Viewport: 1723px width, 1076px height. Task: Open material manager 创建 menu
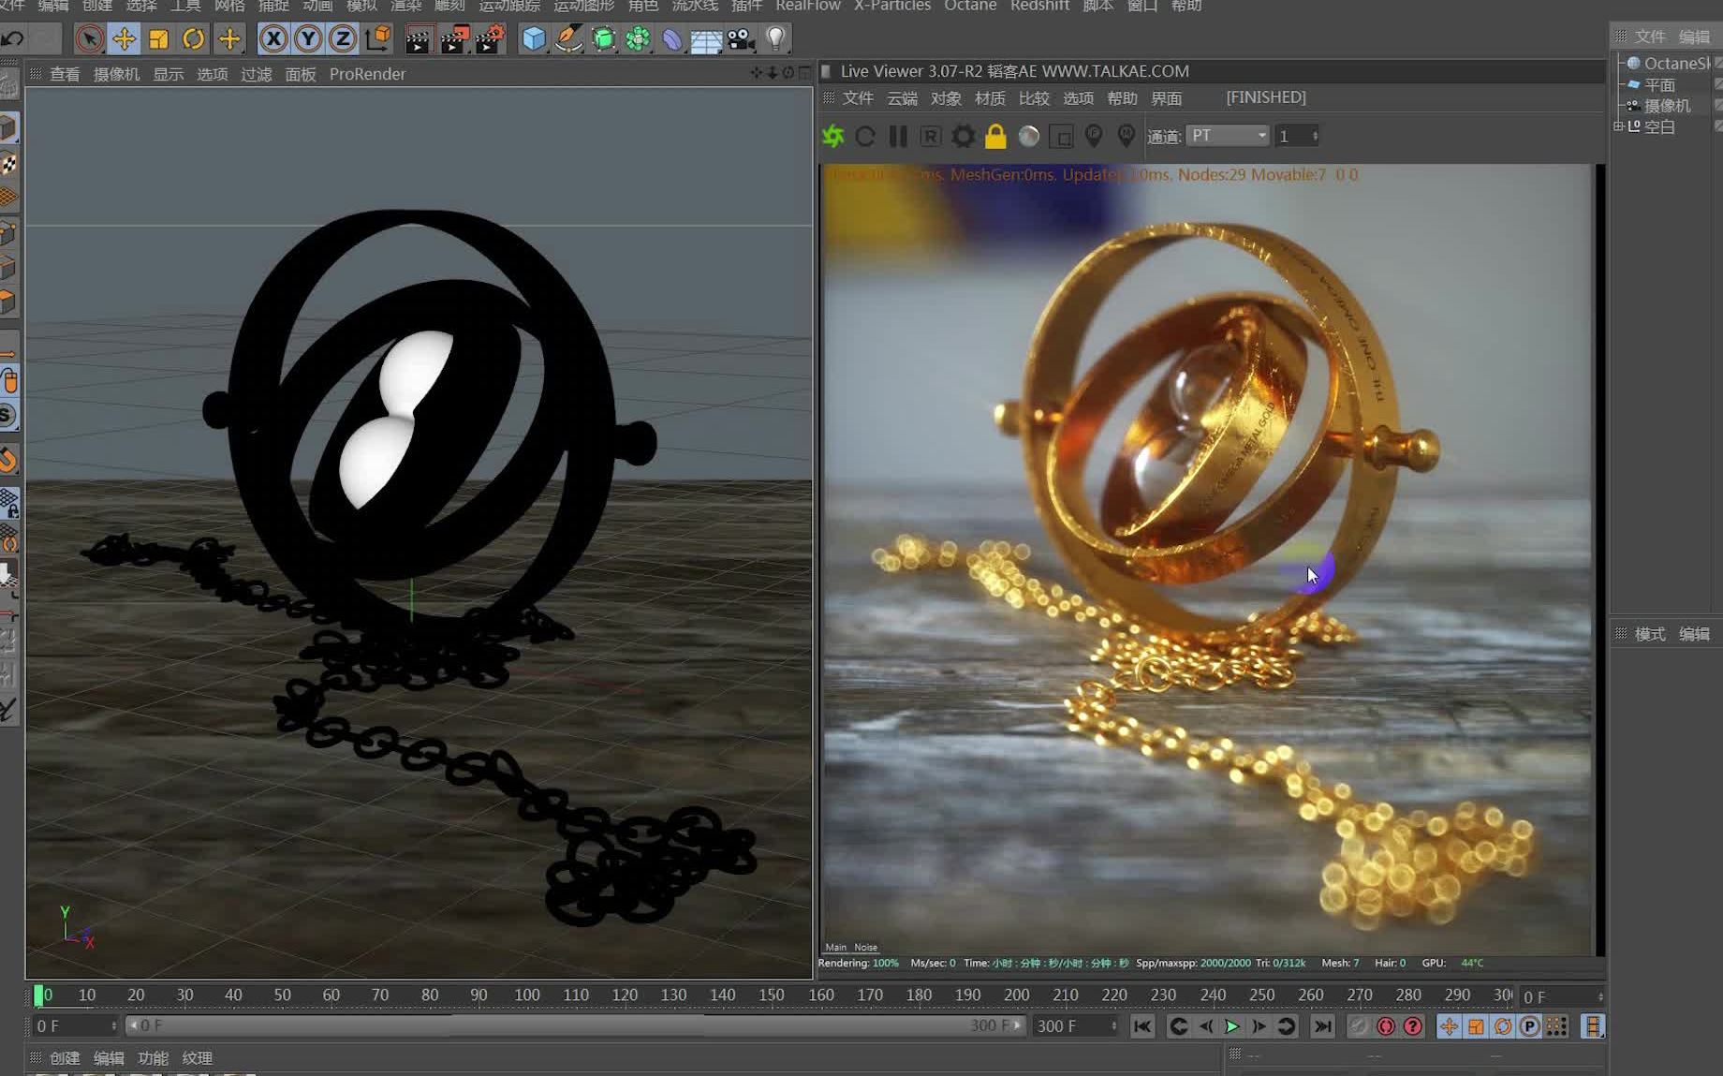pos(65,1058)
